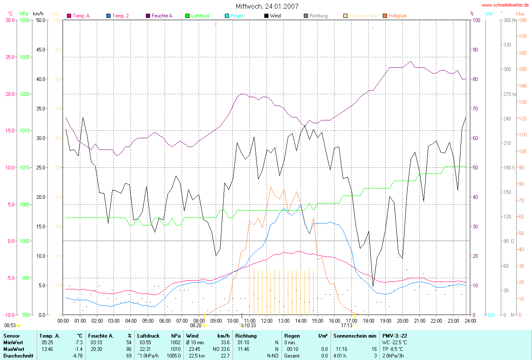Click the 12:00 time axis label

(266, 321)
